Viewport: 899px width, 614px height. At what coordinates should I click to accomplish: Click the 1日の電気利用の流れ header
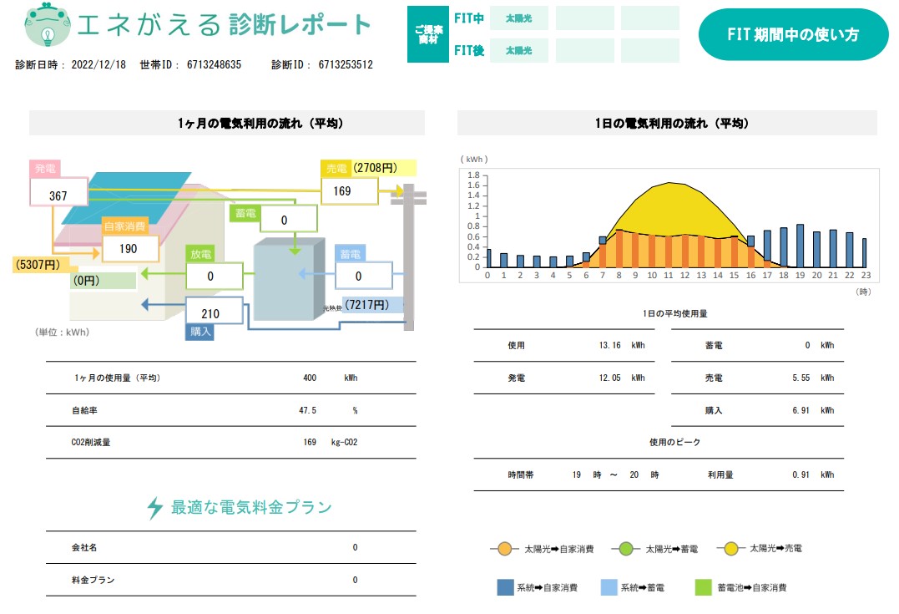pos(667,123)
